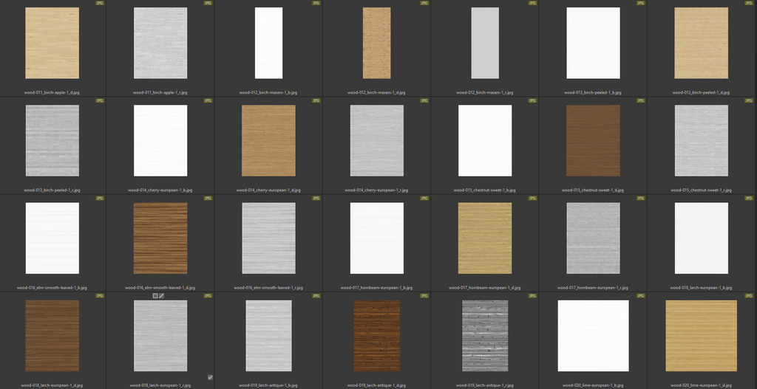
Task: Click JPG badge on wood-016_elm-smooth-leaved-1_b tile
Action: [100, 198]
